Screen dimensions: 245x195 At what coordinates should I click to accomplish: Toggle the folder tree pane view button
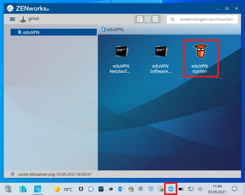[x=140, y=19]
